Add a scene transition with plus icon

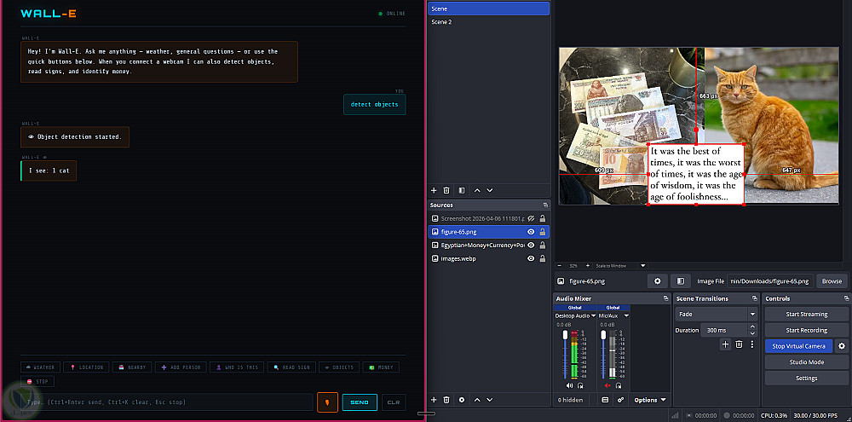(725, 344)
